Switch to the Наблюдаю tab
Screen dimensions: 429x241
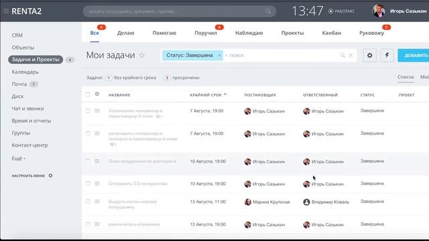pyautogui.click(x=249, y=33)
